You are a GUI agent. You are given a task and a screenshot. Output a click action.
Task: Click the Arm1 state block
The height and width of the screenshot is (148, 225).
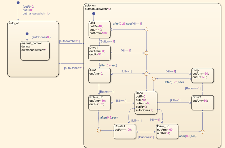pyautogui.click(x=99, y=75)
